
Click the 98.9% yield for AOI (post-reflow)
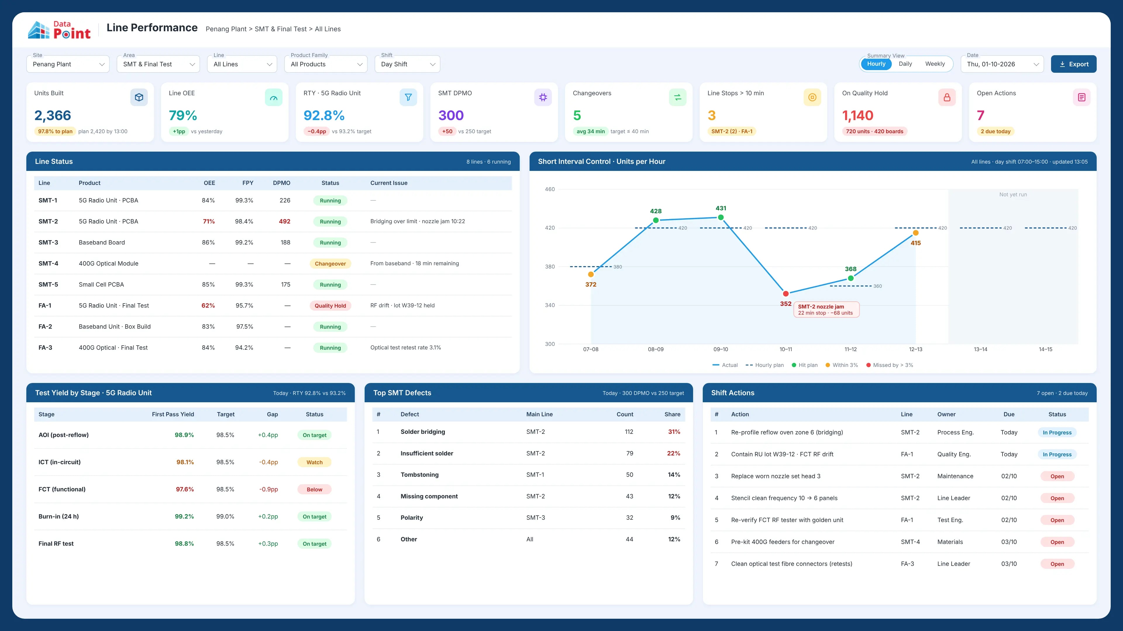coord(185,435)
